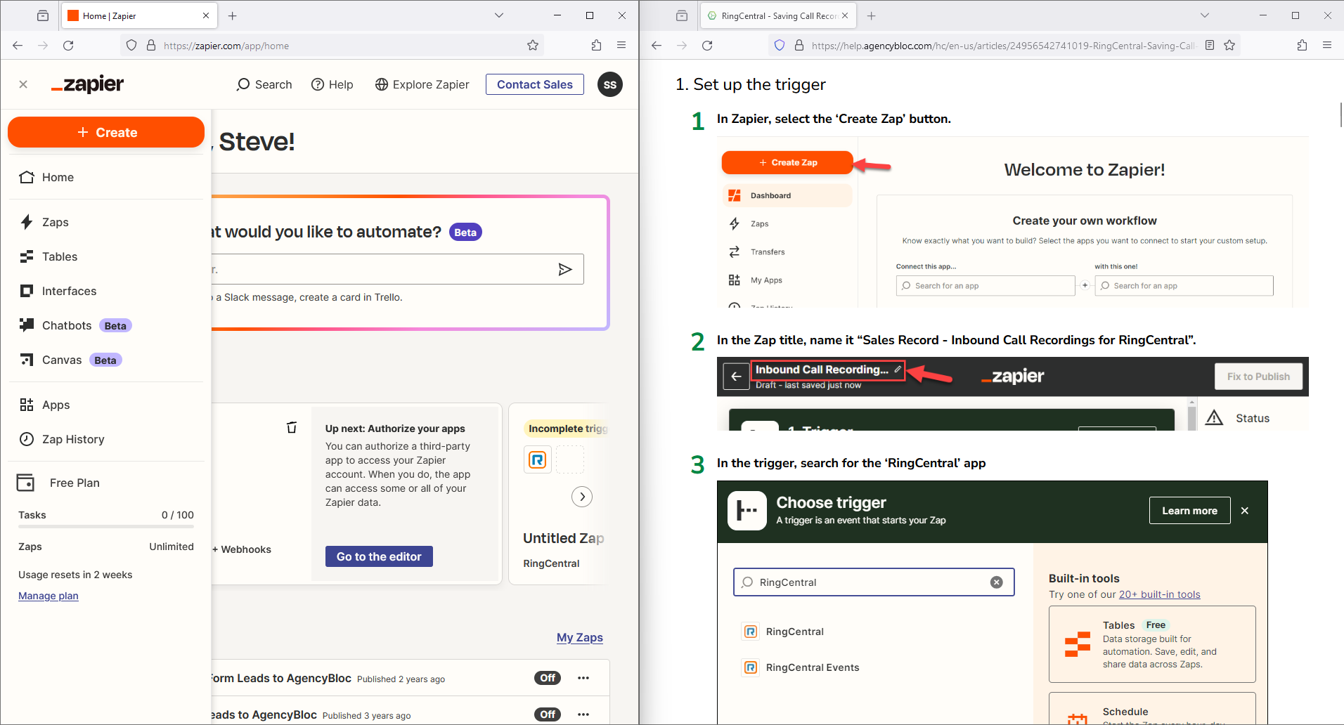Toggle reader view in the AgencyBloc window
The image size is (1344, 725).
click(1210, 45)
